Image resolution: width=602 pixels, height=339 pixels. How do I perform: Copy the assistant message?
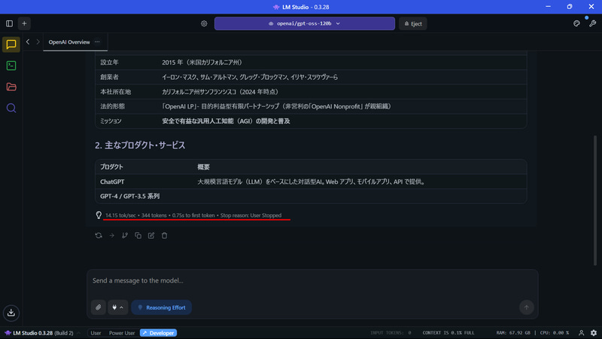click(x=138, y=236)
